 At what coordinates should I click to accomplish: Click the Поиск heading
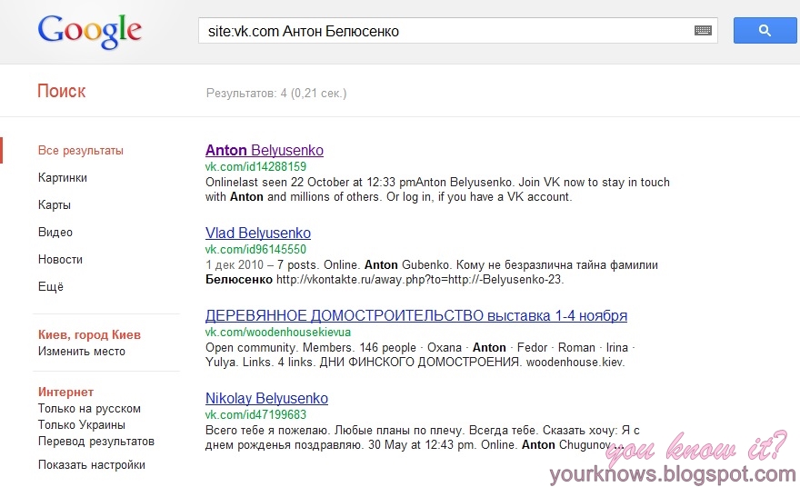click(x=62, y=92)
